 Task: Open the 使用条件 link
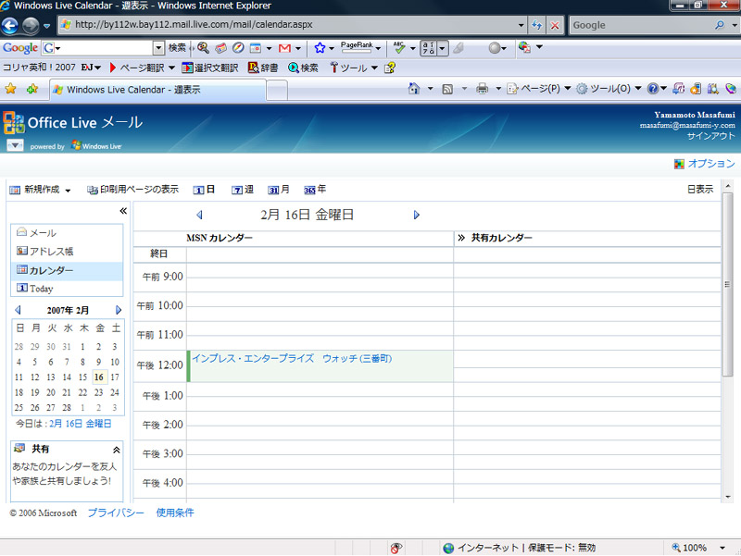175,513
